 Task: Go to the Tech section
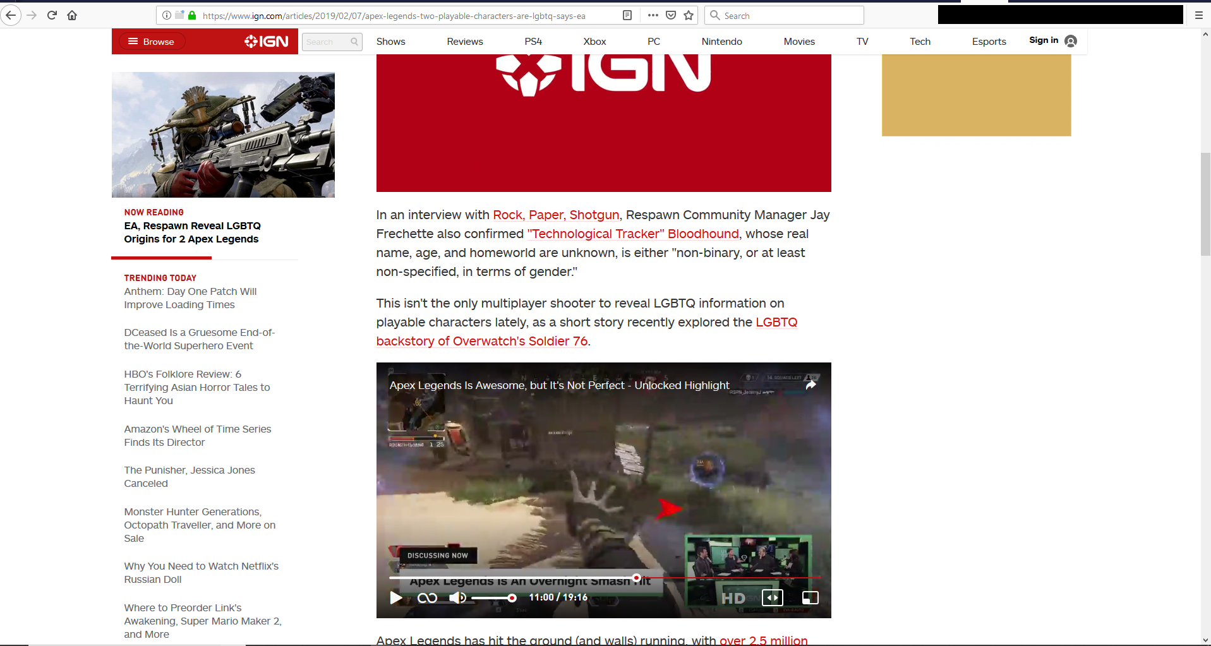[x=920, y=42]
